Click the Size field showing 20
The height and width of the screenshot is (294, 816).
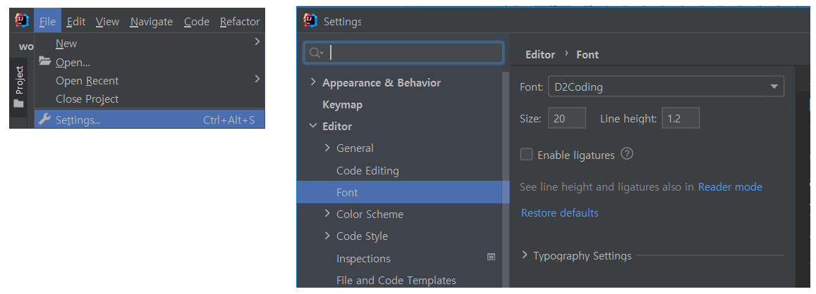tap(567, 118)
